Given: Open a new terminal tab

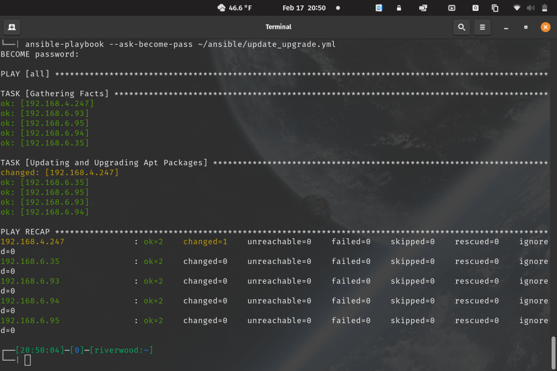Looking at the screenshot, I should click(x=12, y=27).
